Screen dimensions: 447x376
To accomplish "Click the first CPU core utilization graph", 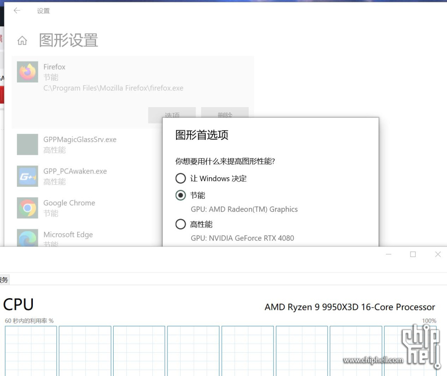I will [x=31, y=351].
